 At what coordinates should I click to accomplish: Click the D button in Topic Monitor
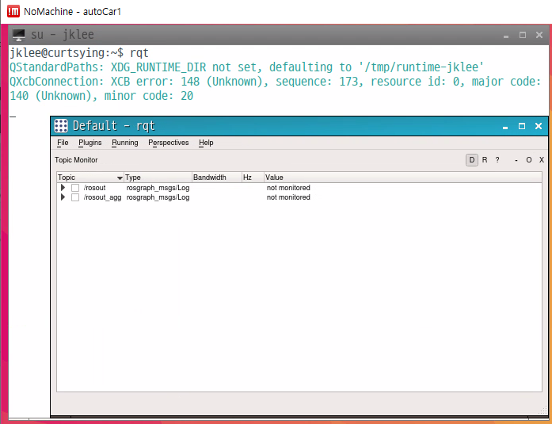(472, 160)
